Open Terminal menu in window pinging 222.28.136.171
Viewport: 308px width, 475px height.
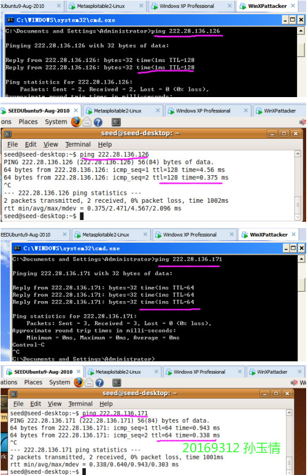[x=80, y=404]
